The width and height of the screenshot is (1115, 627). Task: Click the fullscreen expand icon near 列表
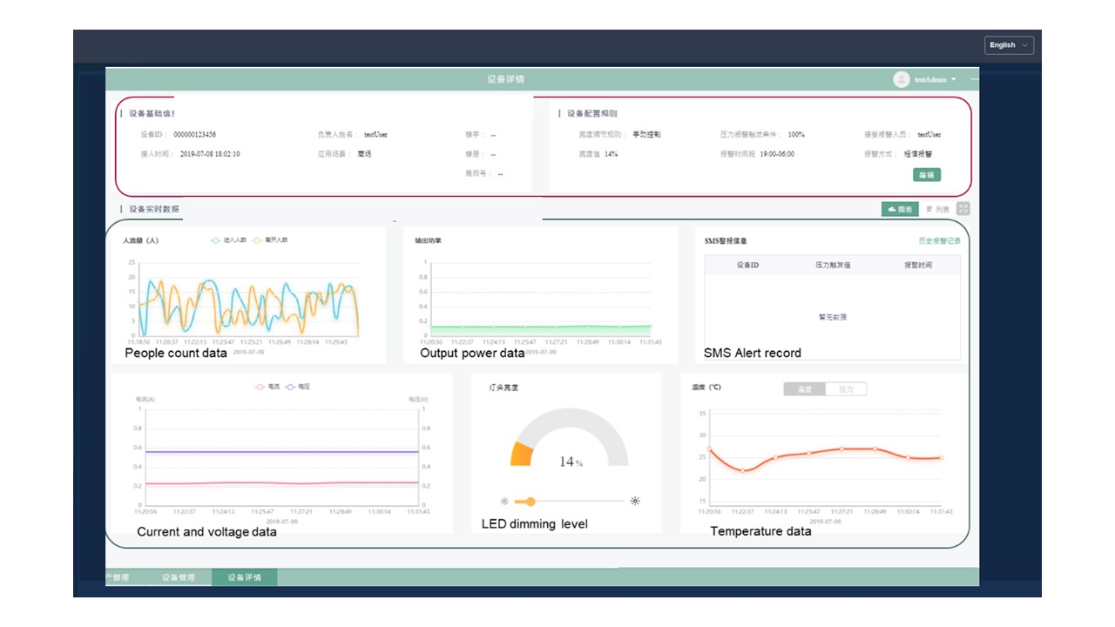click(x=962, y=208)
